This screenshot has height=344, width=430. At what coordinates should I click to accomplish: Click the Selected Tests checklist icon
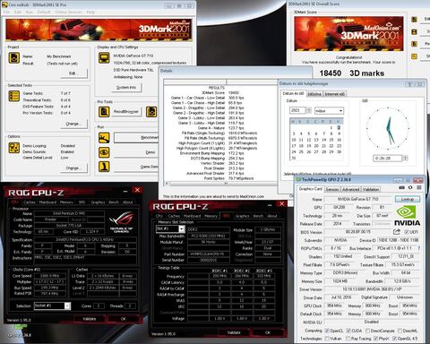point(14,96)
